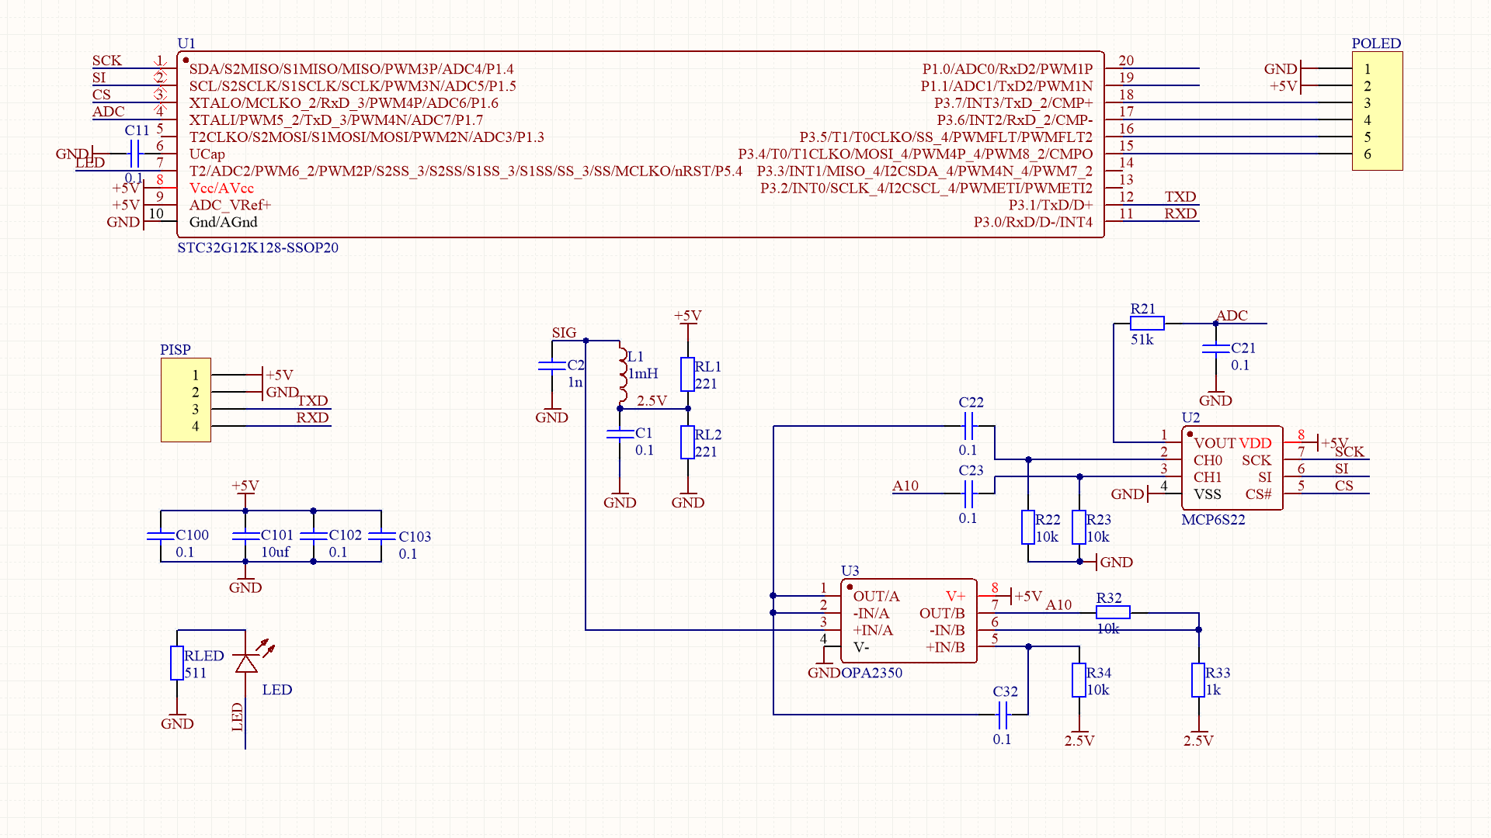1491x838 pixels.
Task: Select the PISP four-pin connector
Action: tap(186, 400)
